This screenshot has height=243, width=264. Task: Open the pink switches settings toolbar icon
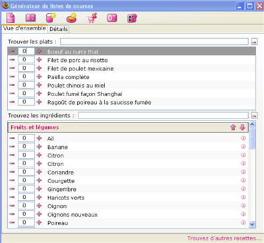coord(132,18)
